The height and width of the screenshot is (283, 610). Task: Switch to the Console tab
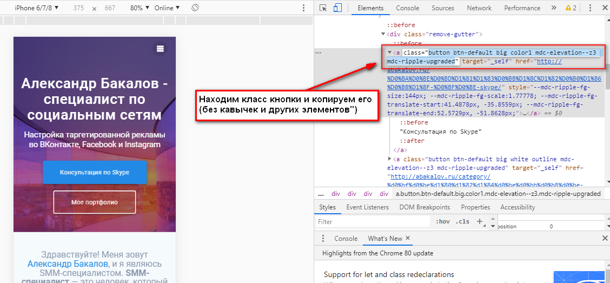(x=408, y=8)
